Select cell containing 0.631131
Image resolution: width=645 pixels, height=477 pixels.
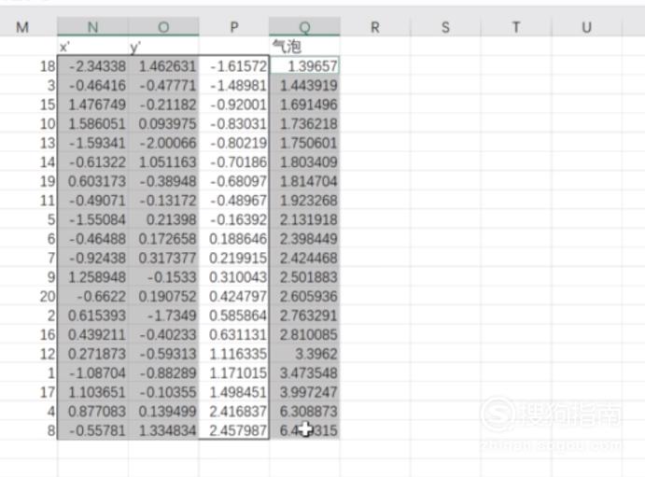234,334
